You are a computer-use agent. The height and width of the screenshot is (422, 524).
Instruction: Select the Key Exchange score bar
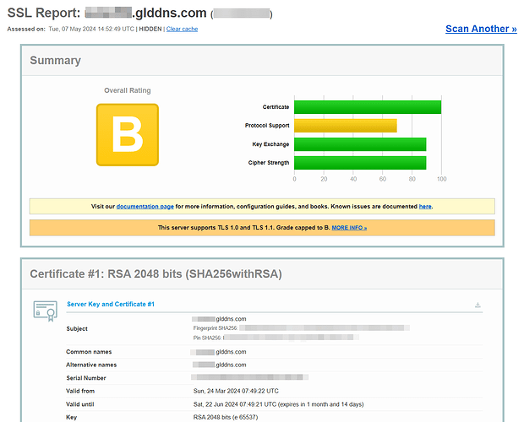coord(360,144)
